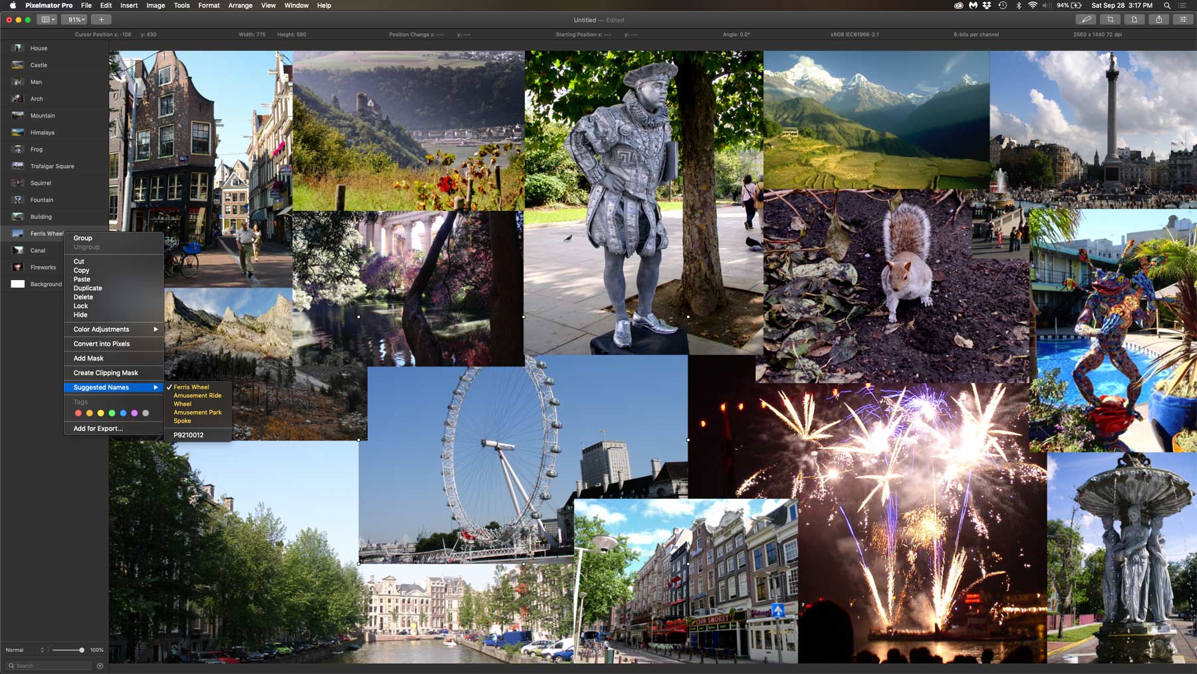The width and height of the screenshot is (1197, 674).
Task: Open the paint tool button in toolbar
Action: (x=1086, y=19)
